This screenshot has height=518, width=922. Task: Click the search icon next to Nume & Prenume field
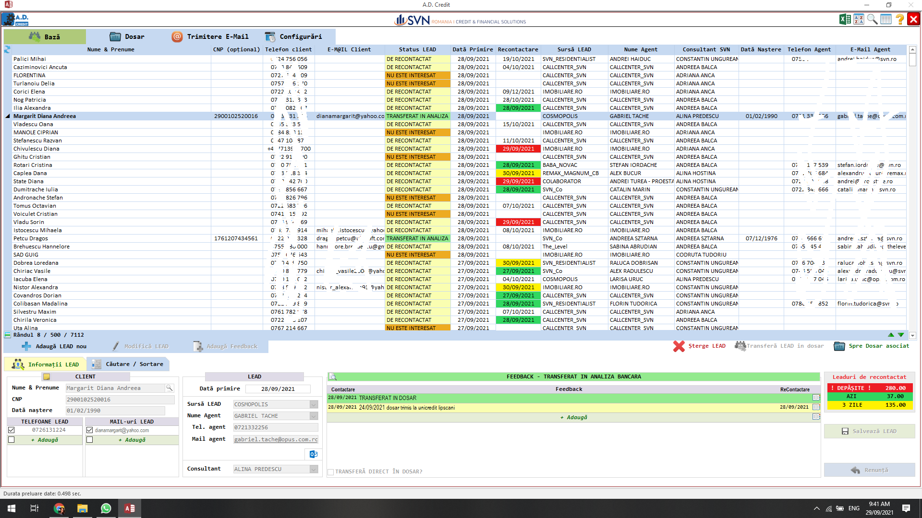pyautogui.click(x=169, y=388)
